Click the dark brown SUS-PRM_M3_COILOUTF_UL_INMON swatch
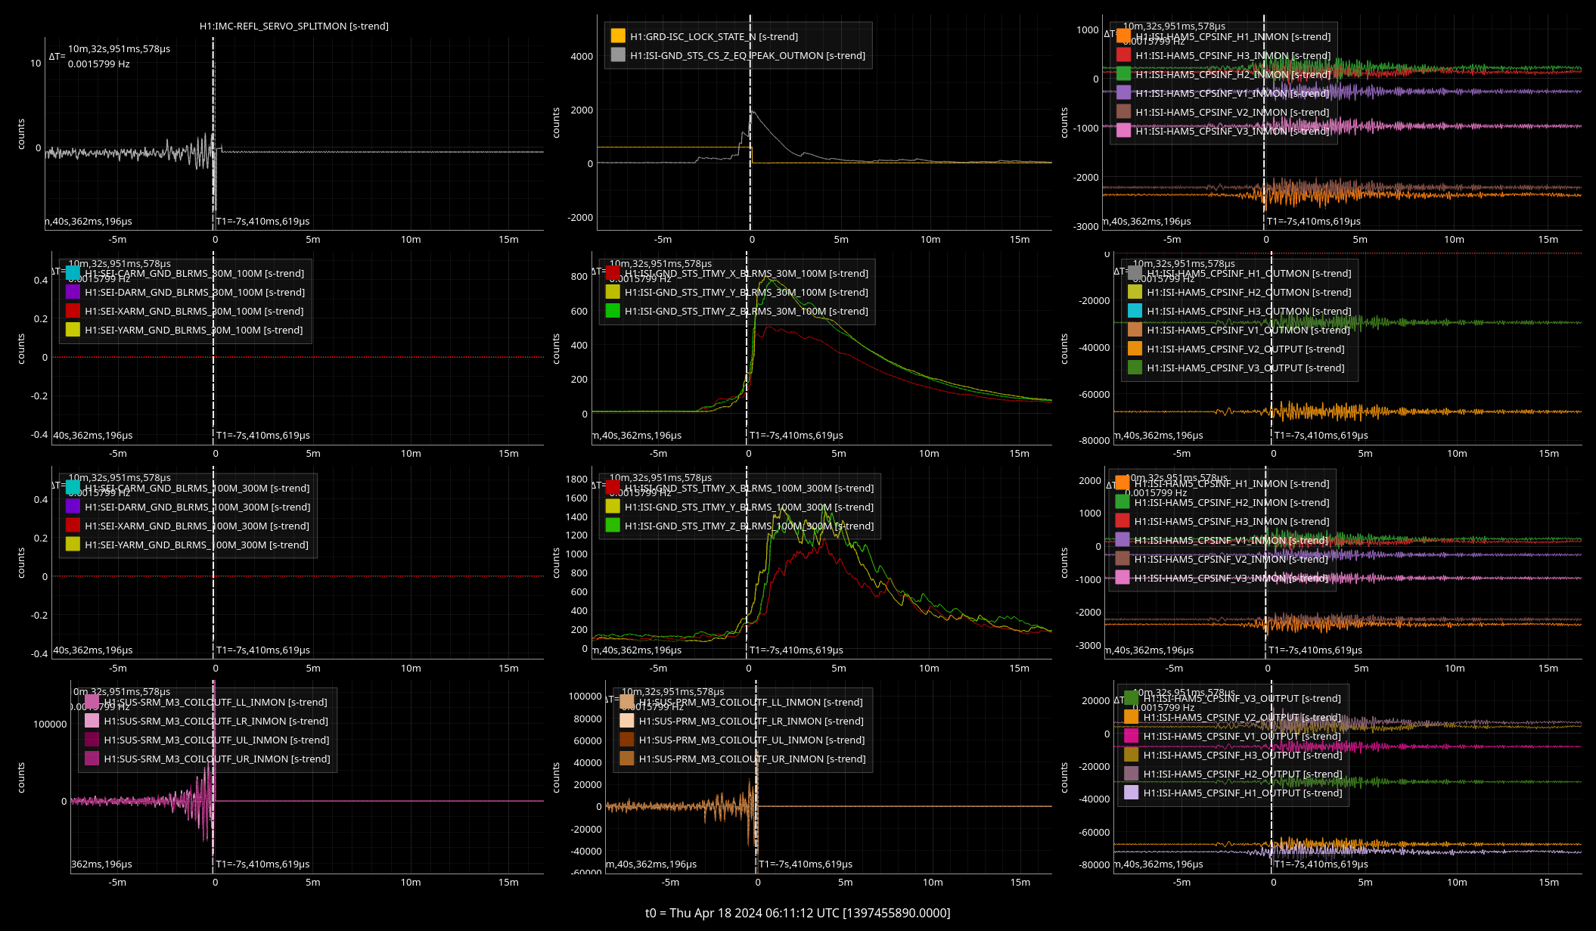 (626, 740)
